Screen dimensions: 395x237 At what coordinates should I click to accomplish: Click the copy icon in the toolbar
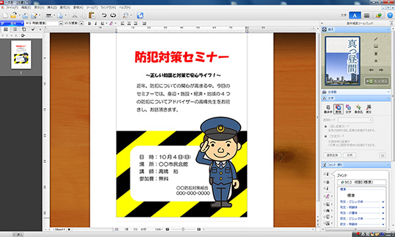click(84, 15)
